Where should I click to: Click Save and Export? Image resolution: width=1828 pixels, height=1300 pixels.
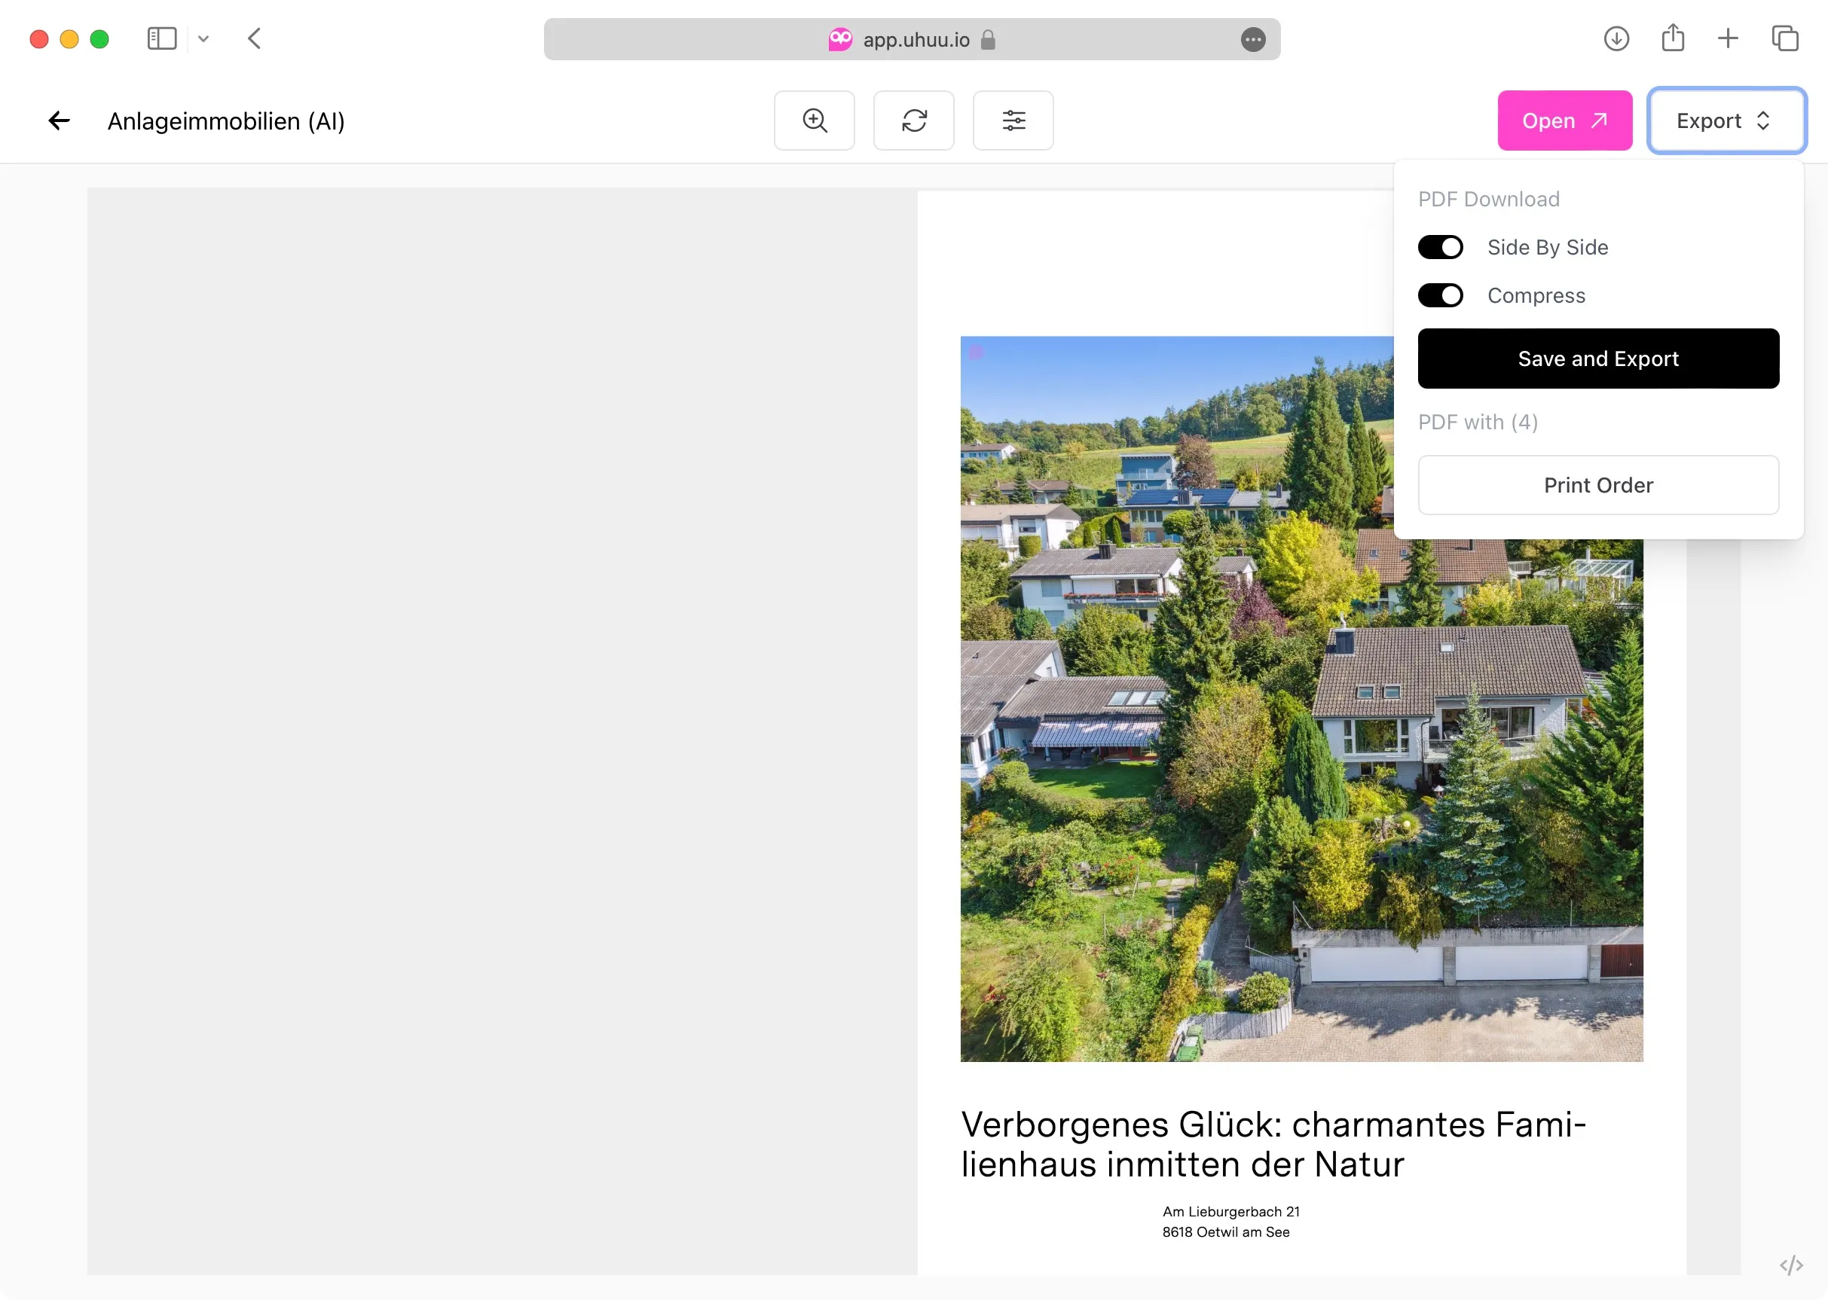coord(1598,359)
